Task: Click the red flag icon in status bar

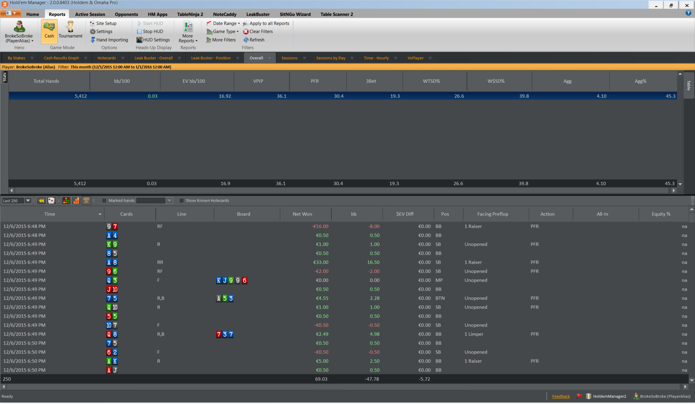Action: (x=579, y=396)
